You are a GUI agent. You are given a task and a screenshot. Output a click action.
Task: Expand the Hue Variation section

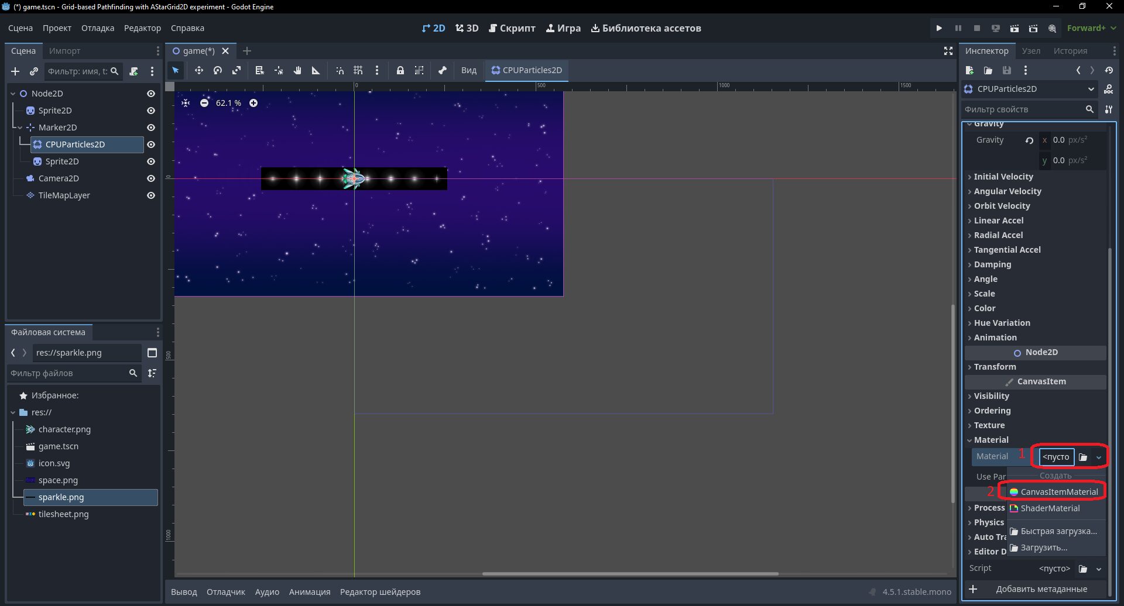click(1035, 323)
